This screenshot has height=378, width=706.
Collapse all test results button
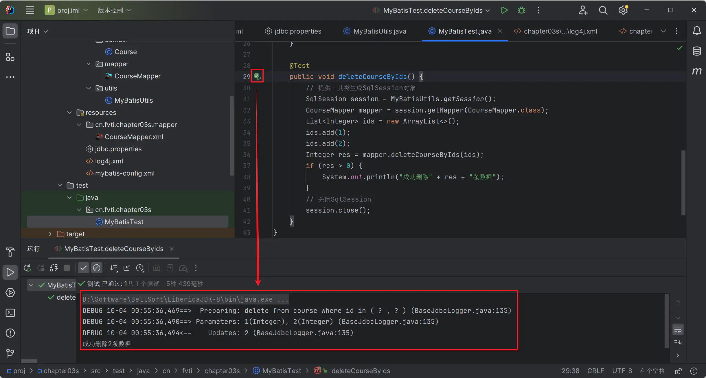coord(126,268)
